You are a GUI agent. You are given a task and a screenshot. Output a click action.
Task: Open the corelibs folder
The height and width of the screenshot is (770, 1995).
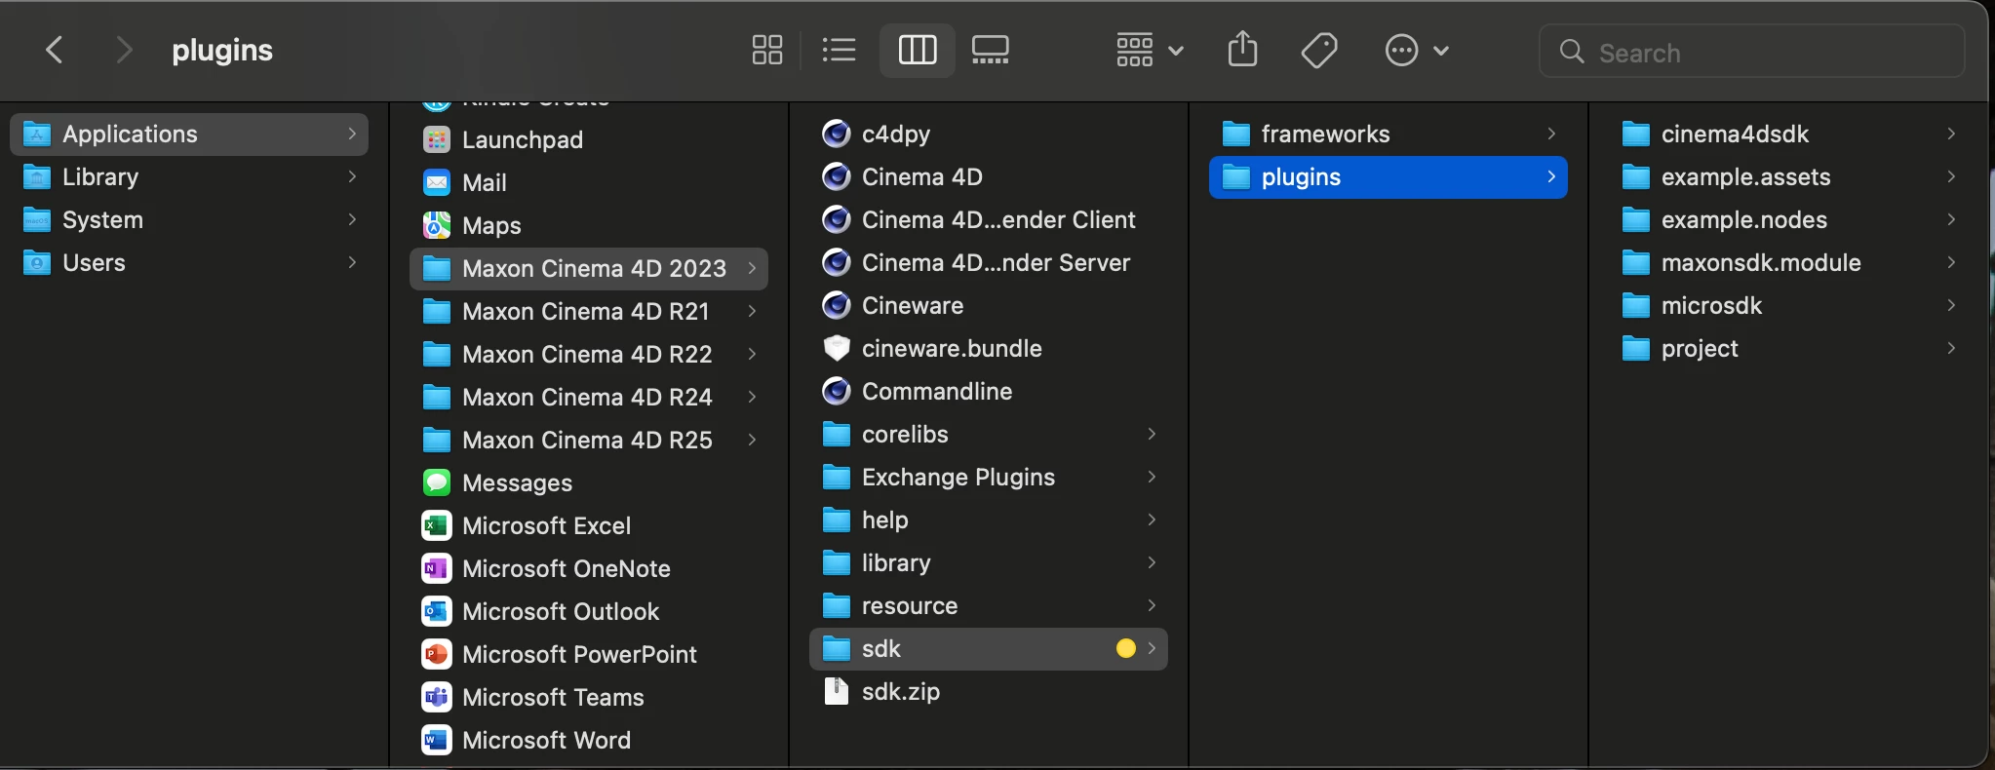point(989,434)
